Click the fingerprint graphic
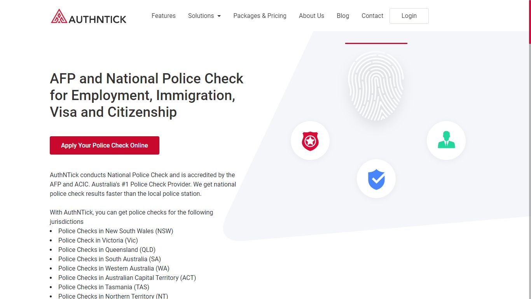531x299 pixels. pyautogui.click(x=376, y=86)
